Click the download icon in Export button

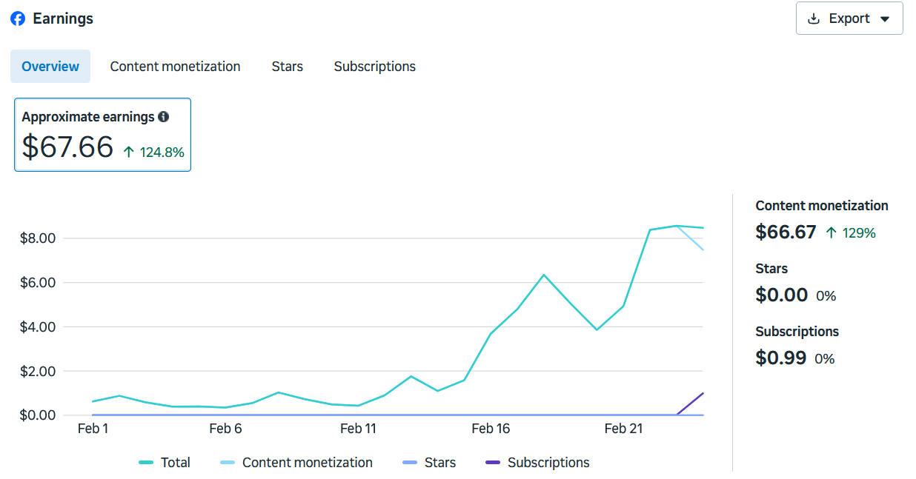point(814,19)
